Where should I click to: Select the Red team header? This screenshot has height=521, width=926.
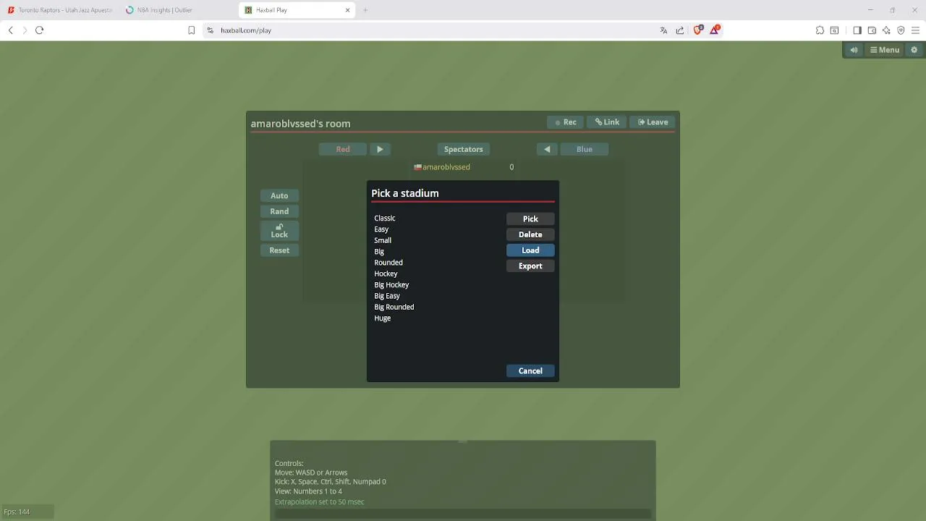(x=343, y=149)
